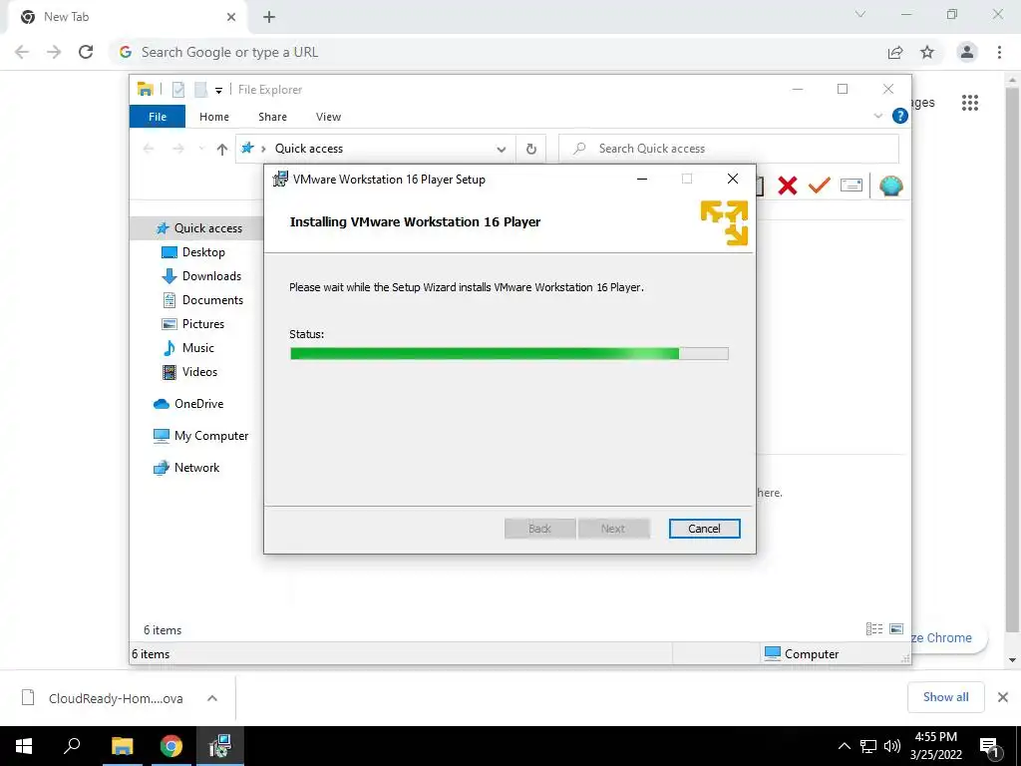
Task: Click File Explorer title bar folder icon
Action: pos(146,89)
